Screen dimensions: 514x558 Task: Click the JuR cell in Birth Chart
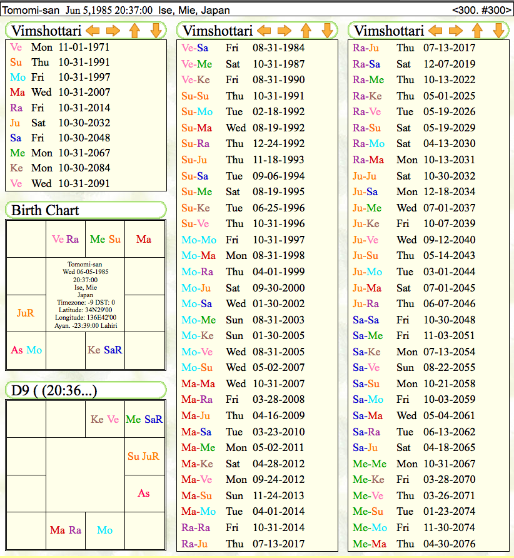[x=26, y=313]
